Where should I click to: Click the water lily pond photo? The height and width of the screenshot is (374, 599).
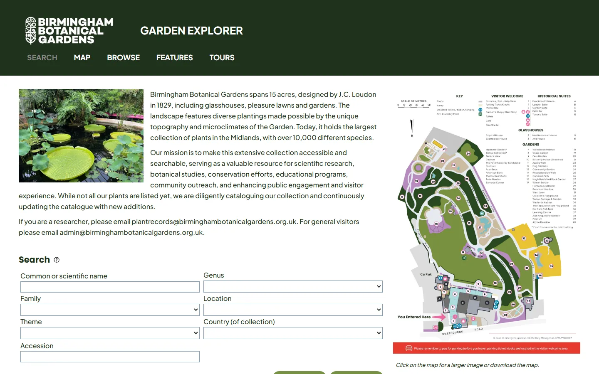(81, 135)
